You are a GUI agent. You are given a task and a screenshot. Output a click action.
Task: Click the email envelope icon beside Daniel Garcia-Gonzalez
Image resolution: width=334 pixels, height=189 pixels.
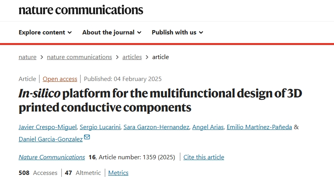coord(87,137)
